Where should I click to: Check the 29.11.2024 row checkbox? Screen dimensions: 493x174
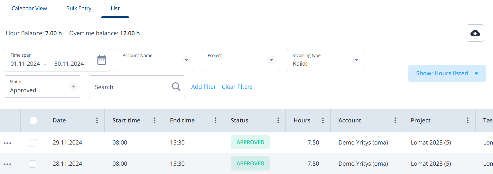tap(33, 143)
